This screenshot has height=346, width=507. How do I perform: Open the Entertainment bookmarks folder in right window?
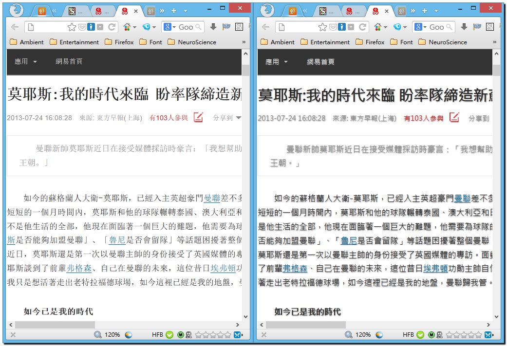click(325, 42)
